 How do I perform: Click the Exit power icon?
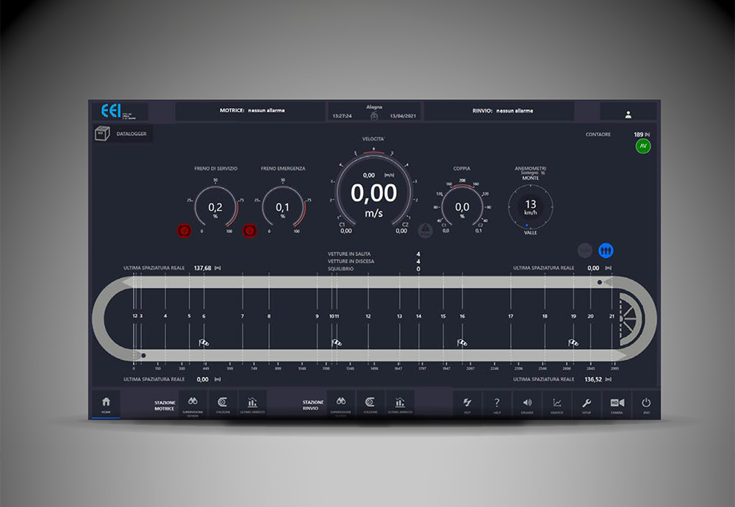point(646,404)
